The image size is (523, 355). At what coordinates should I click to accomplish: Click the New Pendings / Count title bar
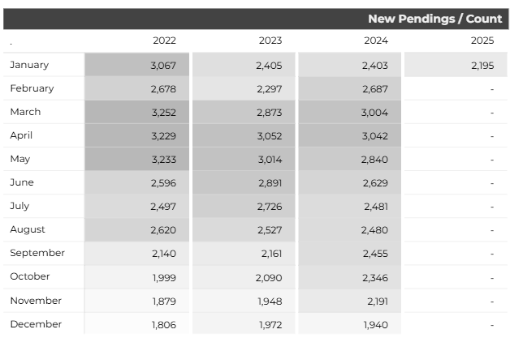[256, 19]
